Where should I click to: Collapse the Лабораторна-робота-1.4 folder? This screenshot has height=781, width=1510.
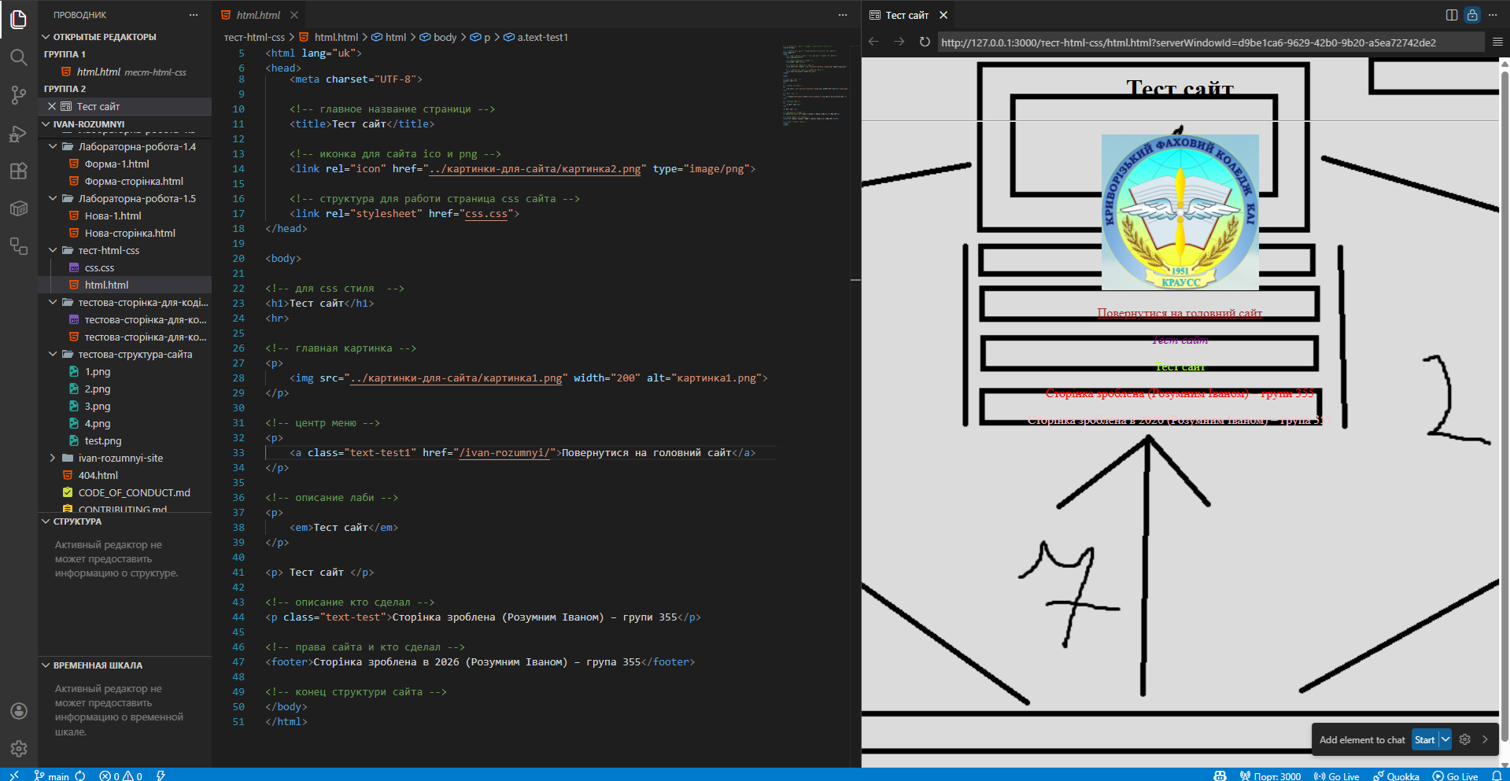[53, 146]
